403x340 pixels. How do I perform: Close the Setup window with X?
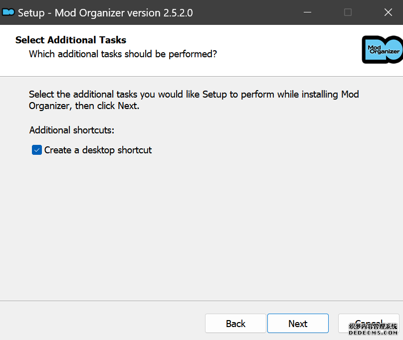point(388,12)
